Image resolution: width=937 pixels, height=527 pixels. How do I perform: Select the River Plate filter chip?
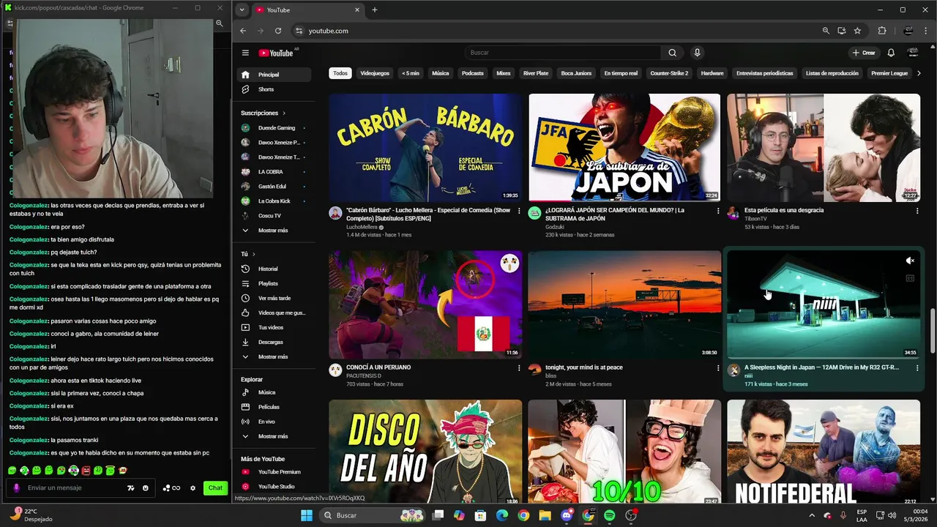click(536, 73)
